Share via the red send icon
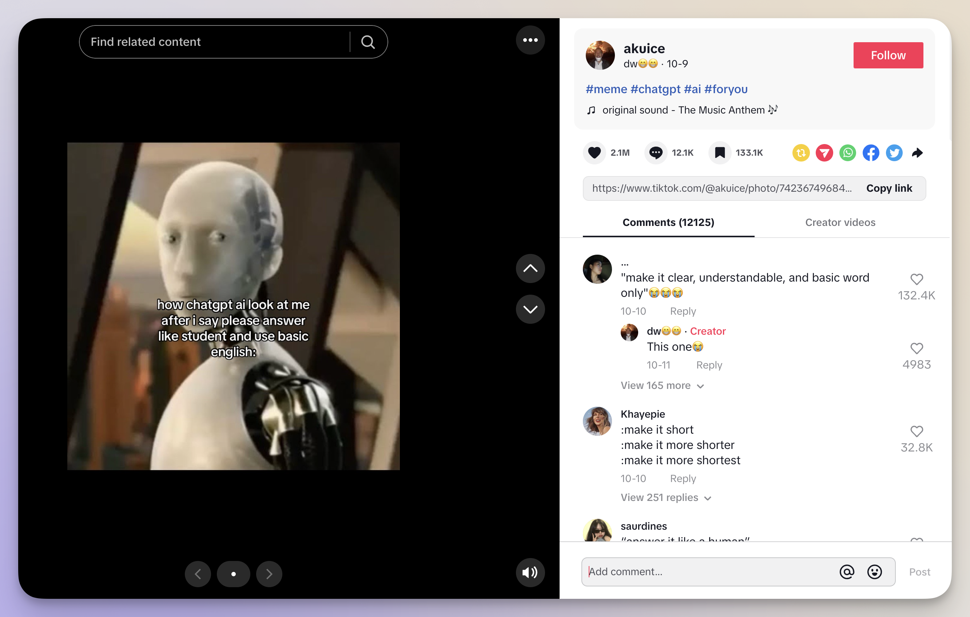Image resolution: width=970 pixels, height=617 pixels. click(x=824, y=153)
